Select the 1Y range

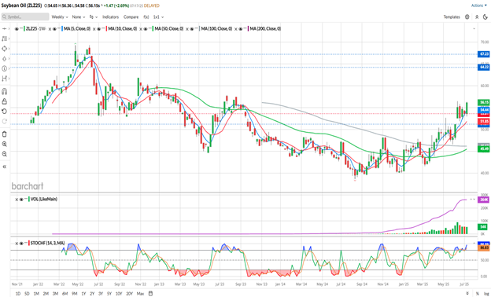(83, 294)
